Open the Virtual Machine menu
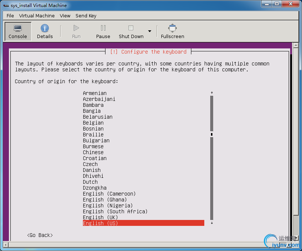Screen dimensions: 302x251 coord(37,16)
